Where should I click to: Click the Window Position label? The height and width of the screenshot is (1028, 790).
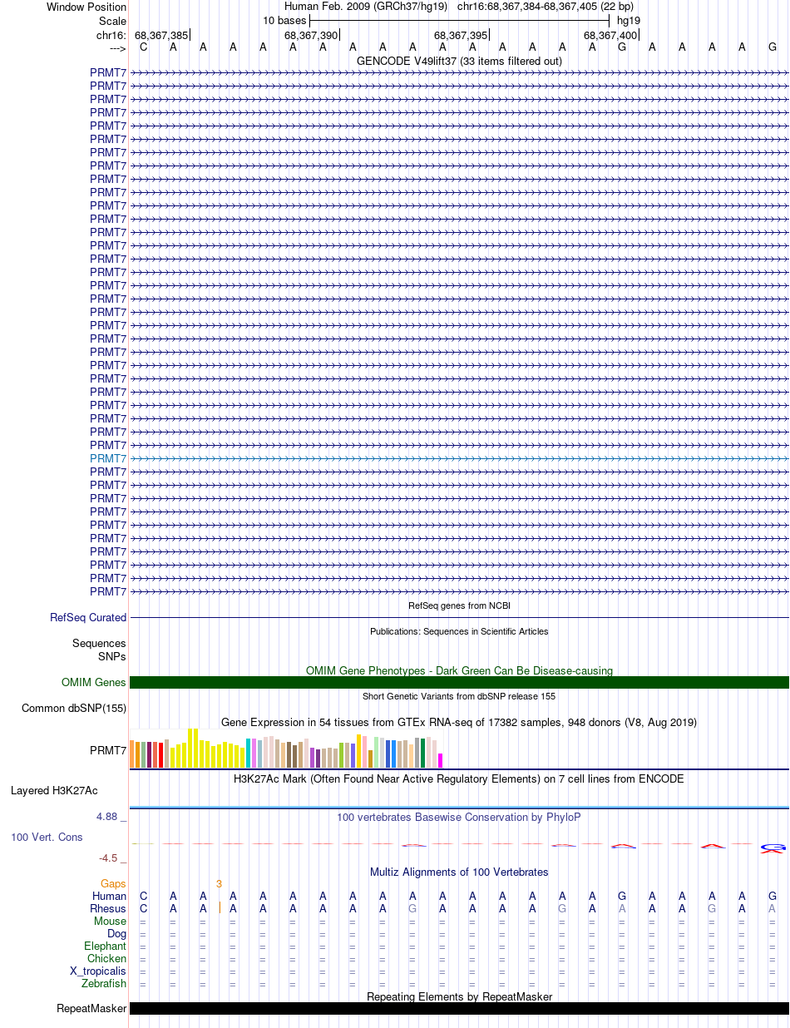86,7
